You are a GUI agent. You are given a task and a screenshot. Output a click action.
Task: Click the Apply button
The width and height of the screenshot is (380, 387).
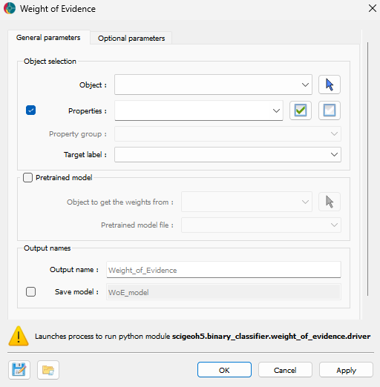346,370
